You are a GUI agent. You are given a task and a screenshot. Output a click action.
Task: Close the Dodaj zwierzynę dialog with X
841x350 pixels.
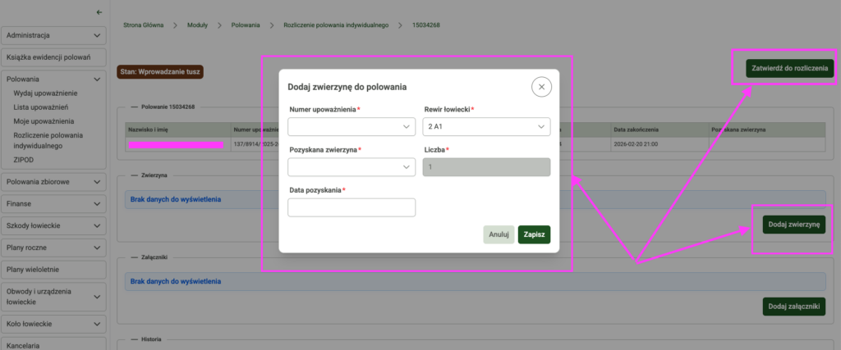(540, 87)
